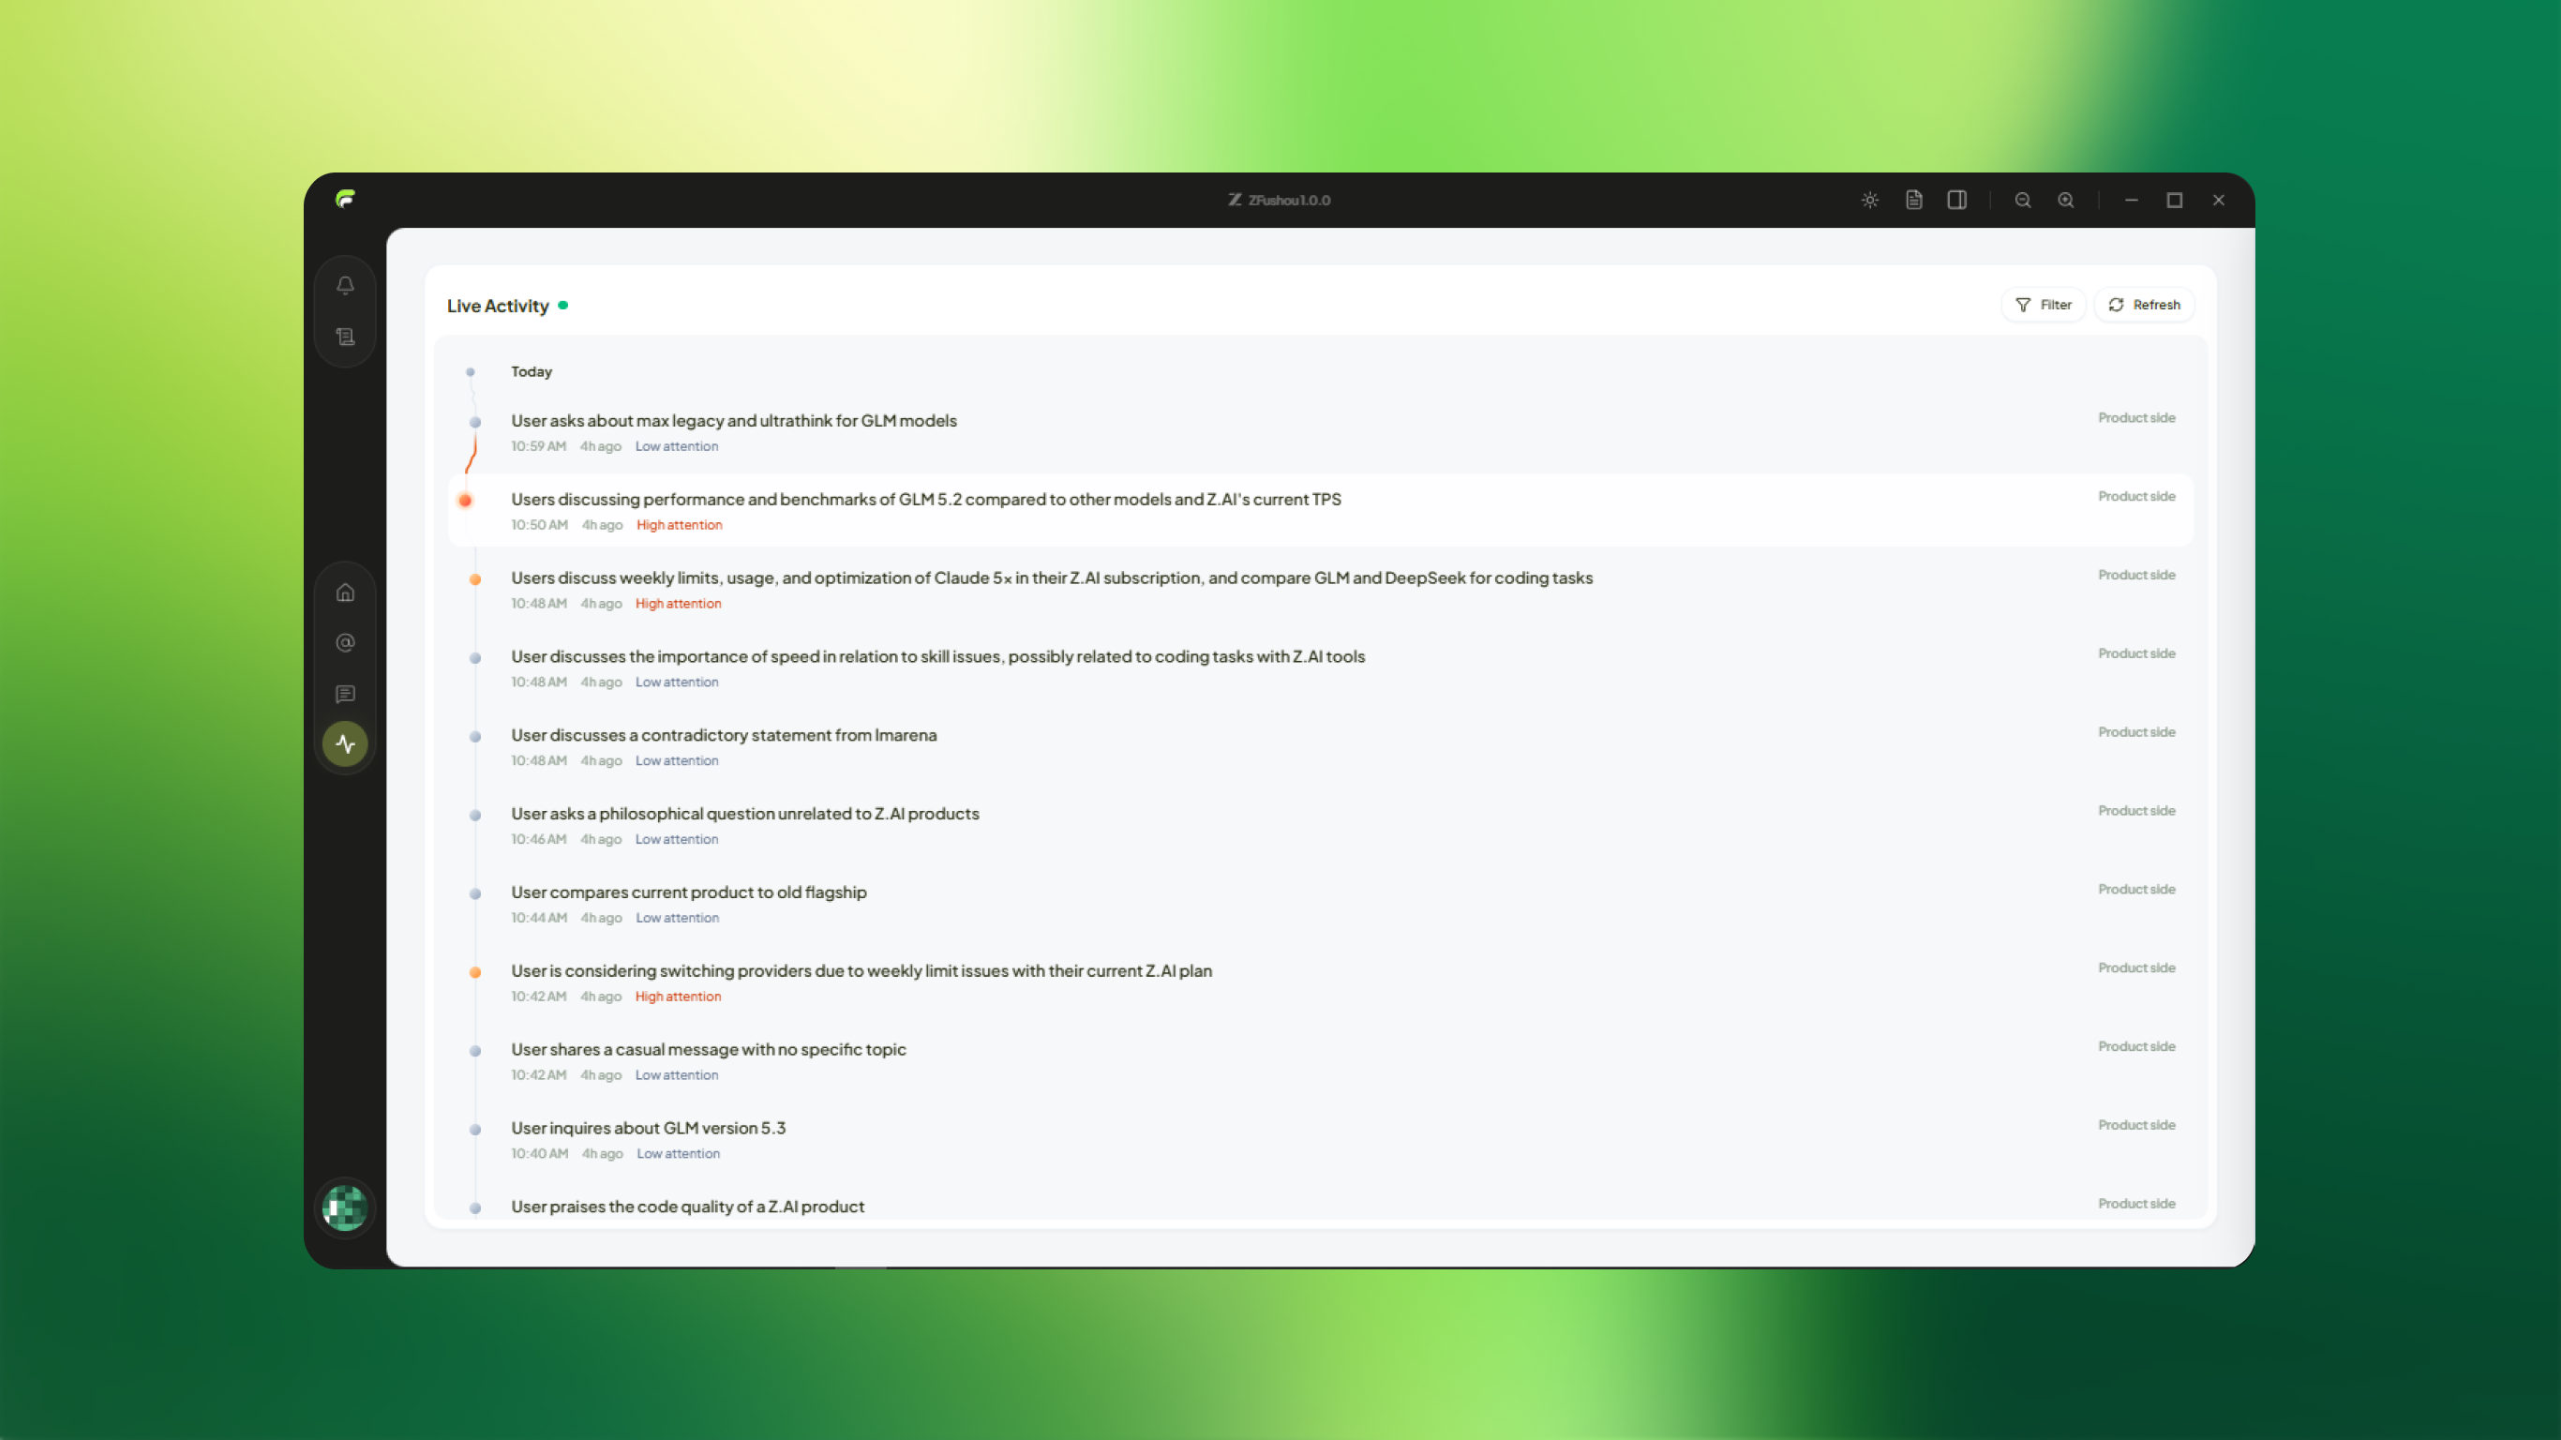The height and width of the screenshot is (1440, 2561).
Task: Click 'Product side' label on casual message row
Action: (x=2136, y=1046)
